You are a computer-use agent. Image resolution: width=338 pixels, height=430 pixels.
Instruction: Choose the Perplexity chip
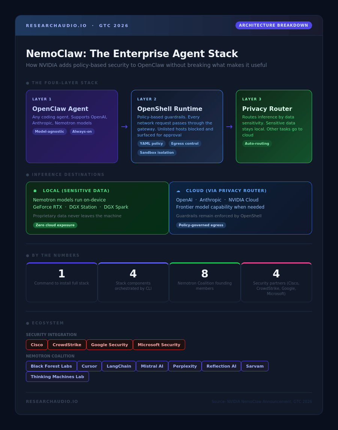(x=185, y=366)
